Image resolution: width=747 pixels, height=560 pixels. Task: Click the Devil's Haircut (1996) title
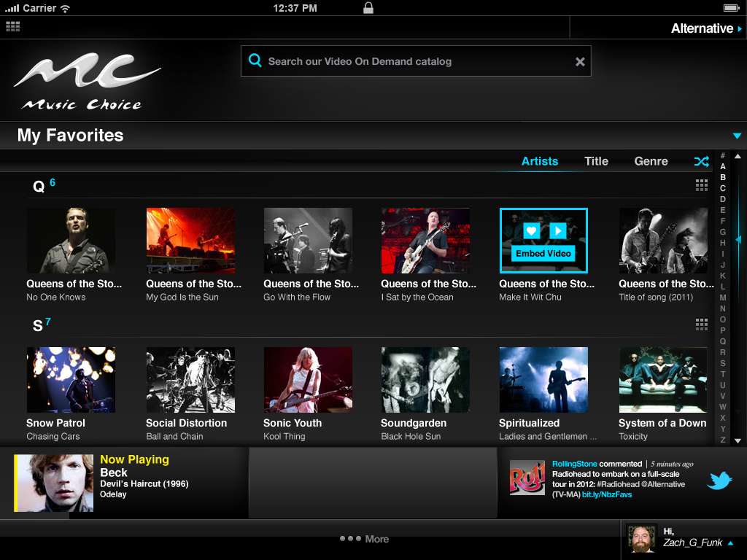coord(144,484)
